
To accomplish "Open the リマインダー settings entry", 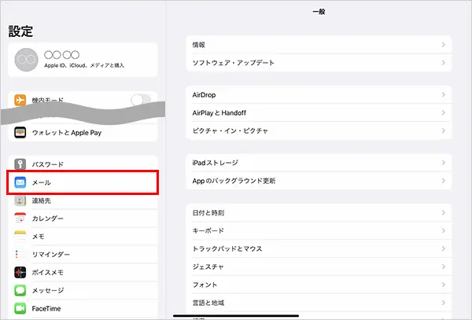I will (83, 254).
